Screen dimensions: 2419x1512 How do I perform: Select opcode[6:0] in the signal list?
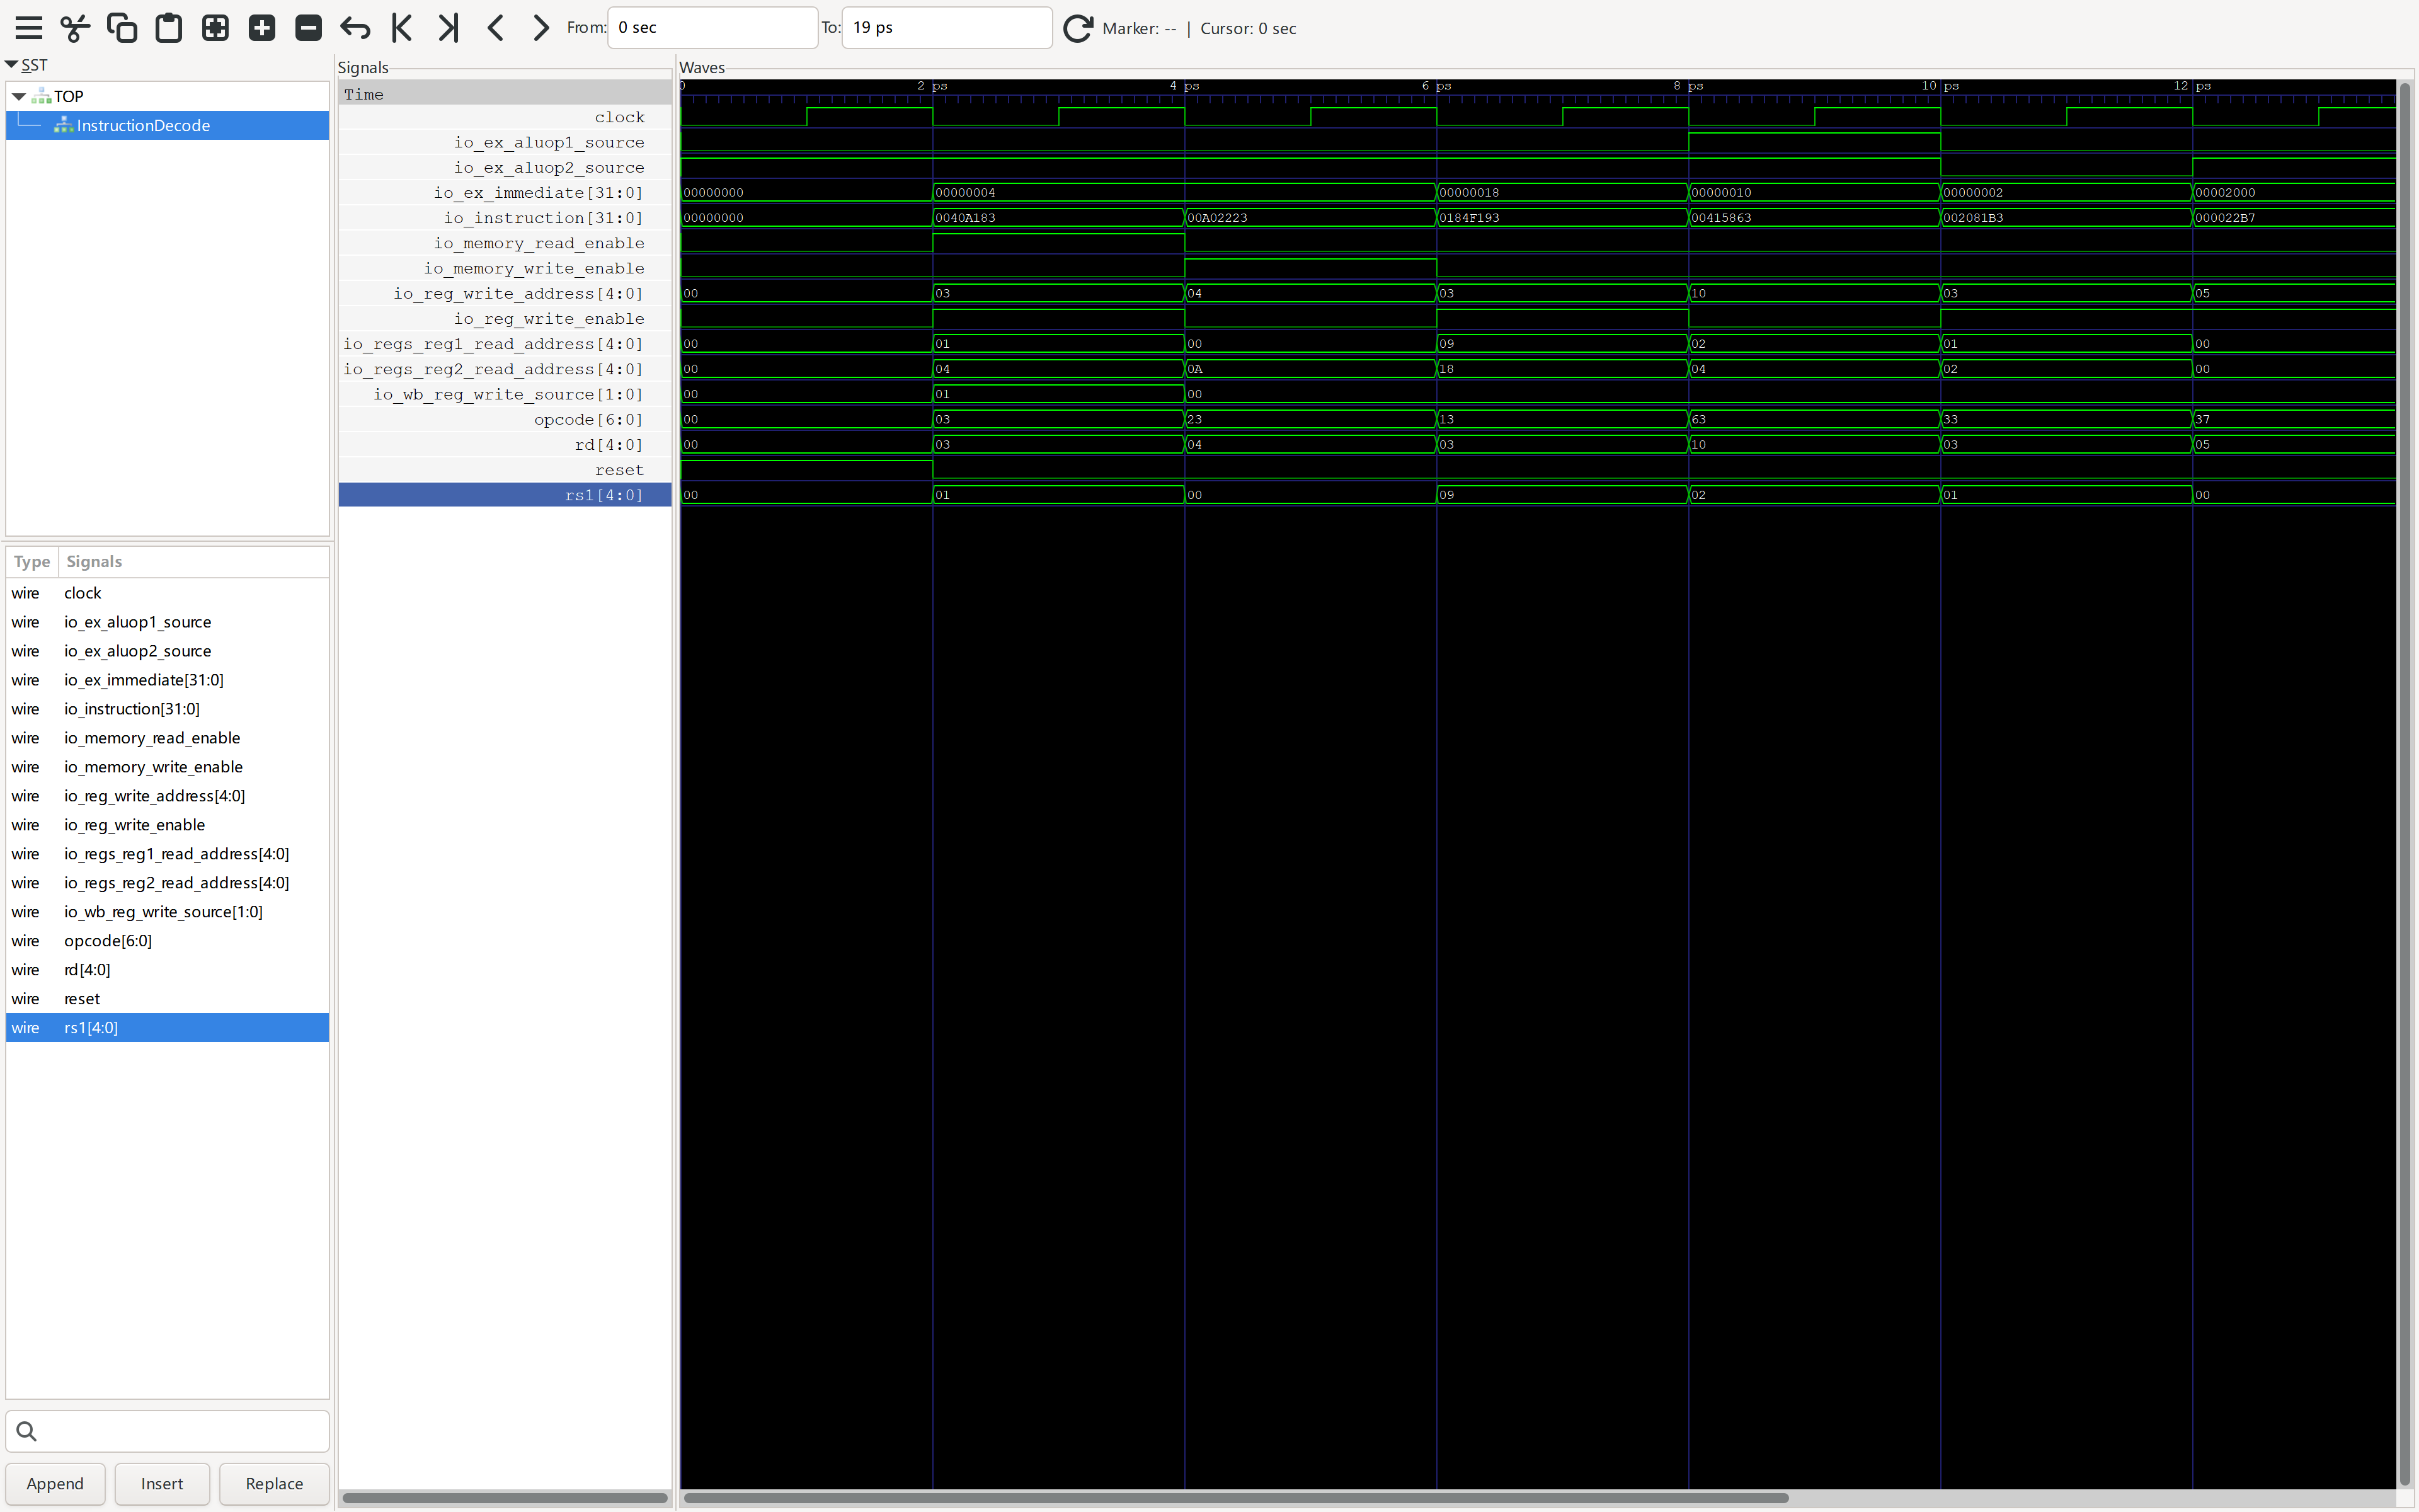(x=108, y=941)
